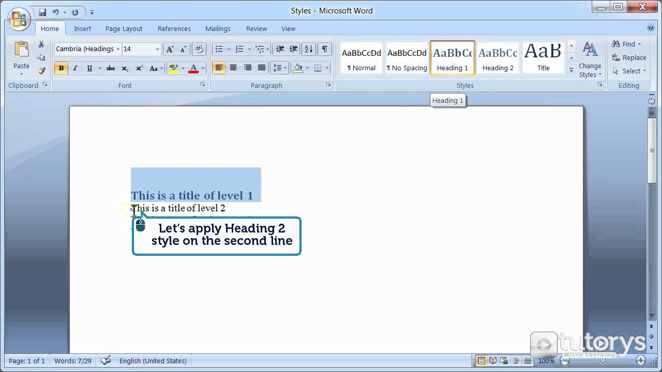Redo action in Quick Access Toolbar

(76, 12)
